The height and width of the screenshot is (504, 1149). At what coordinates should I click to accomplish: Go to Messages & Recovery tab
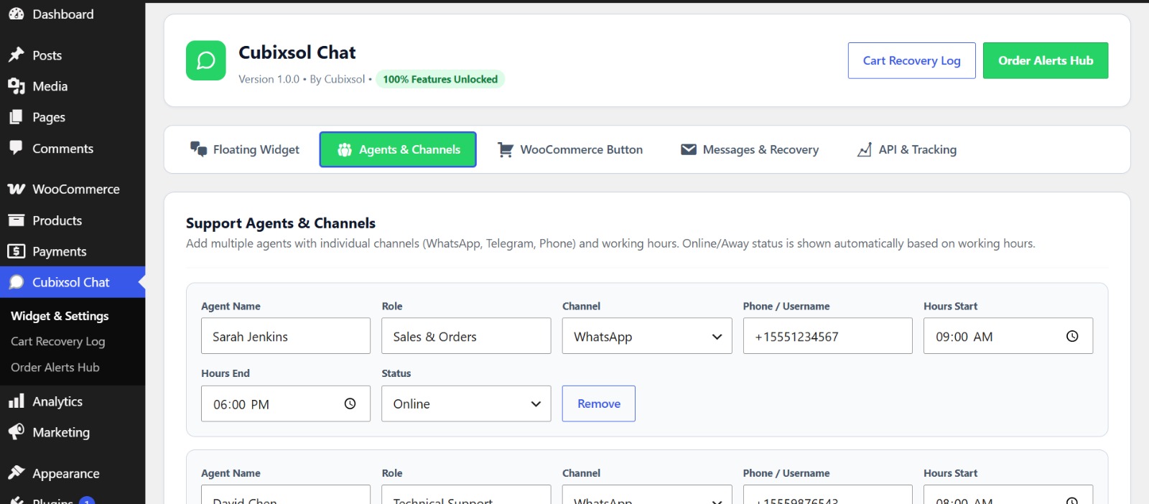click(x=750, y=149)
